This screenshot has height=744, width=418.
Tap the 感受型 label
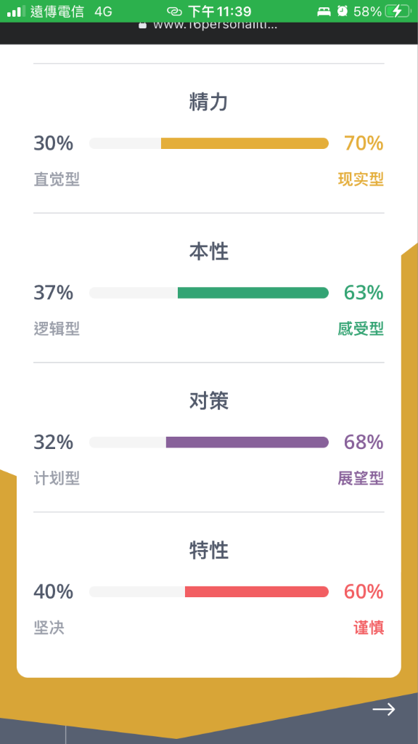point(361,329)
